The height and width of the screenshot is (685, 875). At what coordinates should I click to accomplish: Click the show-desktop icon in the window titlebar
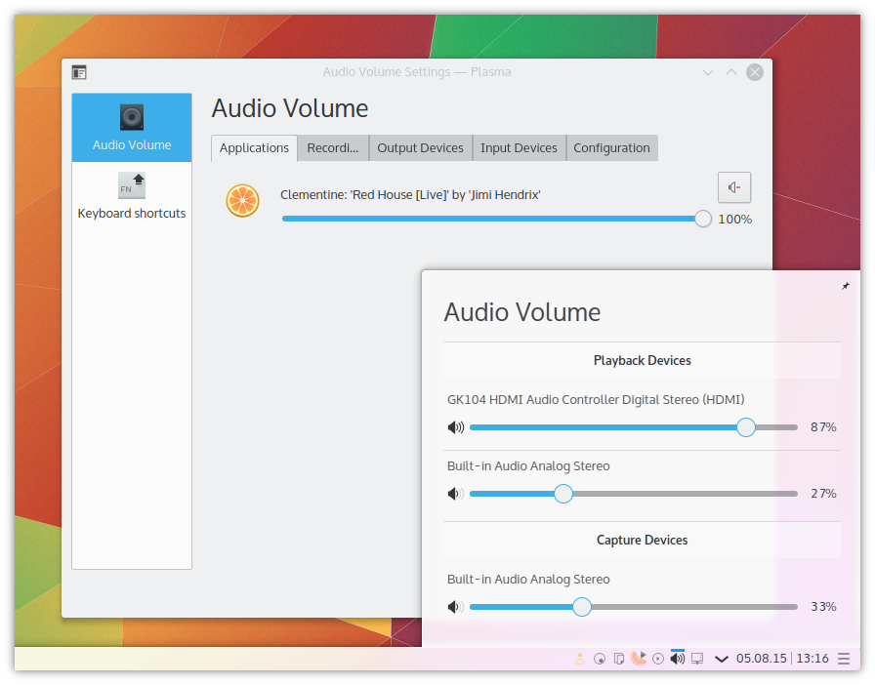79,71
